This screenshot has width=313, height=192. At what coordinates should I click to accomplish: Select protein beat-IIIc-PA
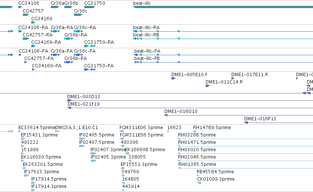[224, 55]
